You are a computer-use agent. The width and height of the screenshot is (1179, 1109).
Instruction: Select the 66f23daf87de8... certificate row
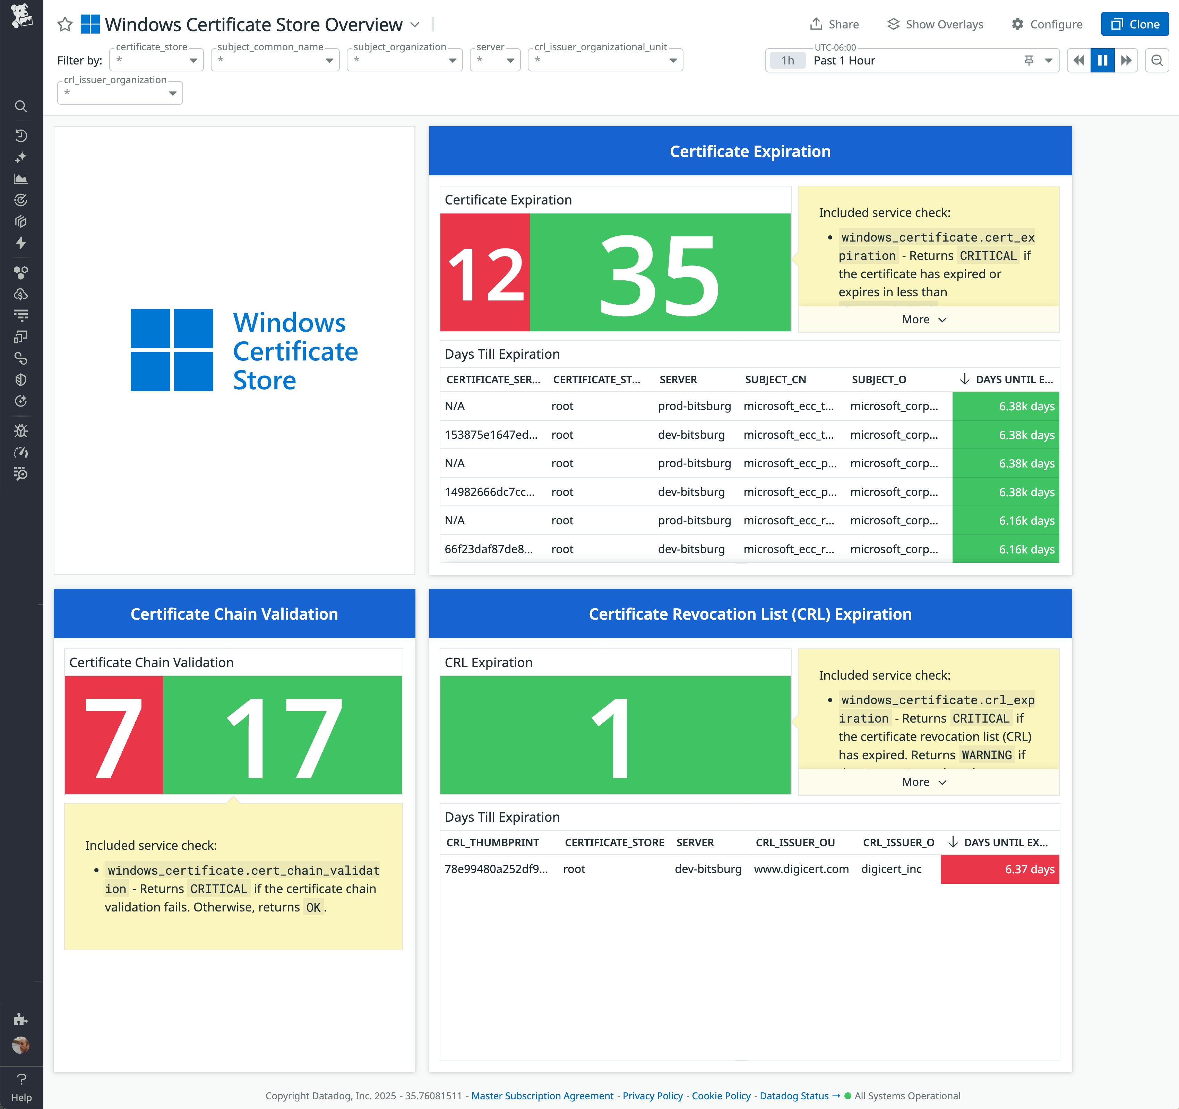(750, 549)
